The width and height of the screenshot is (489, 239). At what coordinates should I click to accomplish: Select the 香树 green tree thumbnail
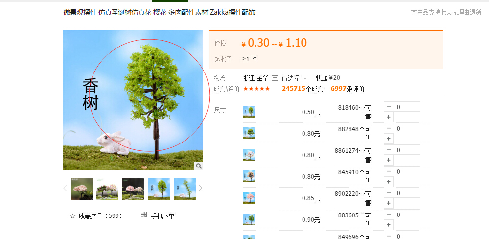pyautogui.click(x=159, y=189)
